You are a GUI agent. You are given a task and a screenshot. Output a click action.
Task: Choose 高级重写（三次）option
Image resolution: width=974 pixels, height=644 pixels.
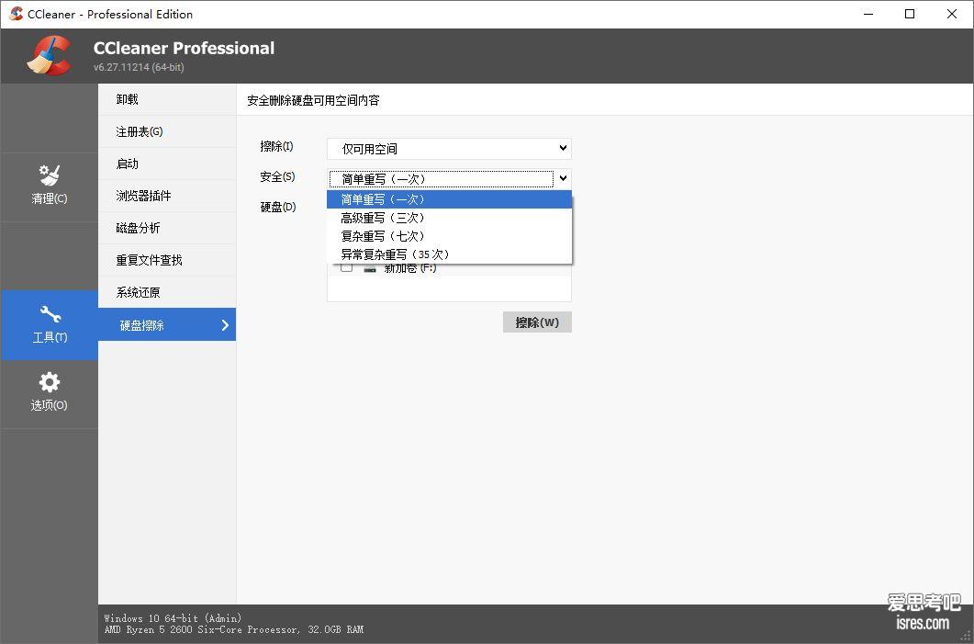click(449, 219)
